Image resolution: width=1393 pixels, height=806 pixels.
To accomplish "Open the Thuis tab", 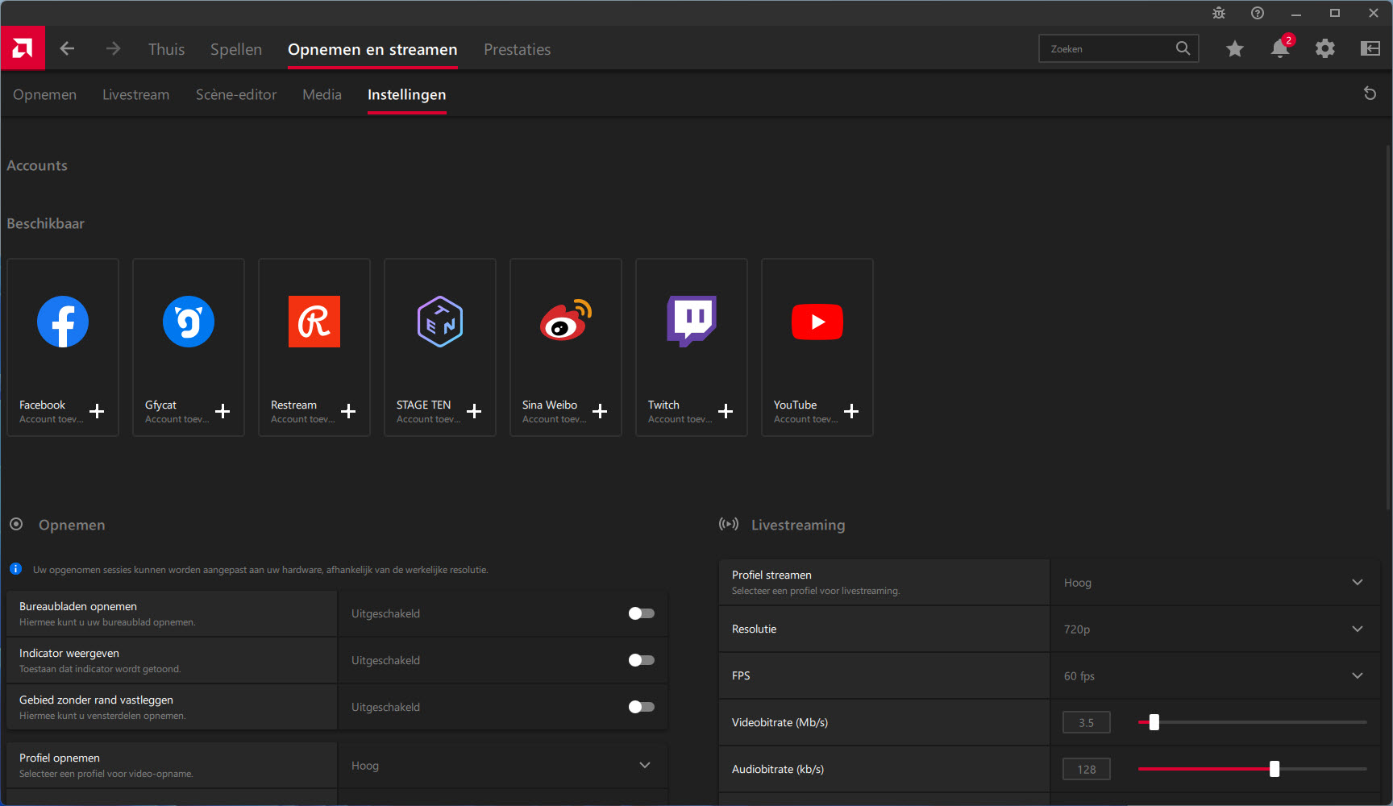I will 166,49.
